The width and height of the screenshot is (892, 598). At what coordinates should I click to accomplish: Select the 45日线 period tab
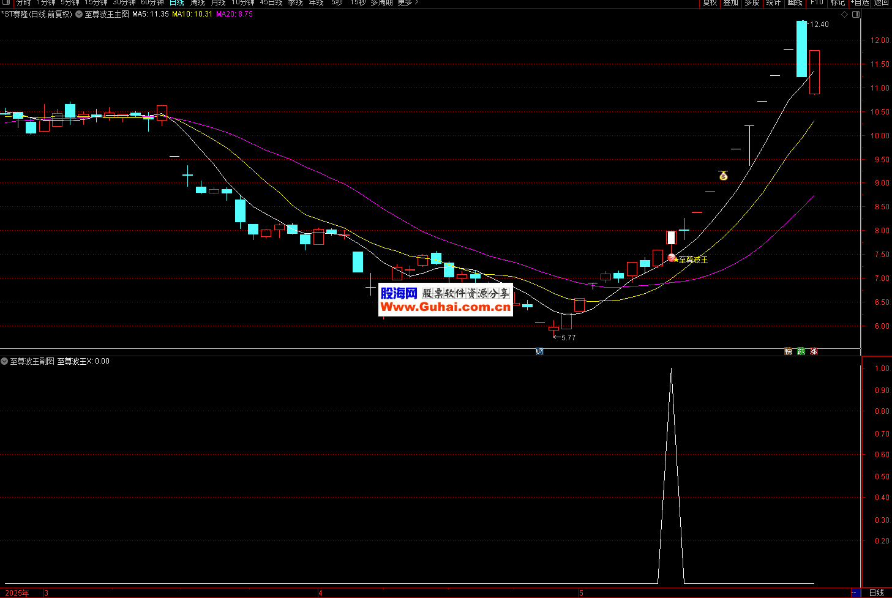(271, 3)
